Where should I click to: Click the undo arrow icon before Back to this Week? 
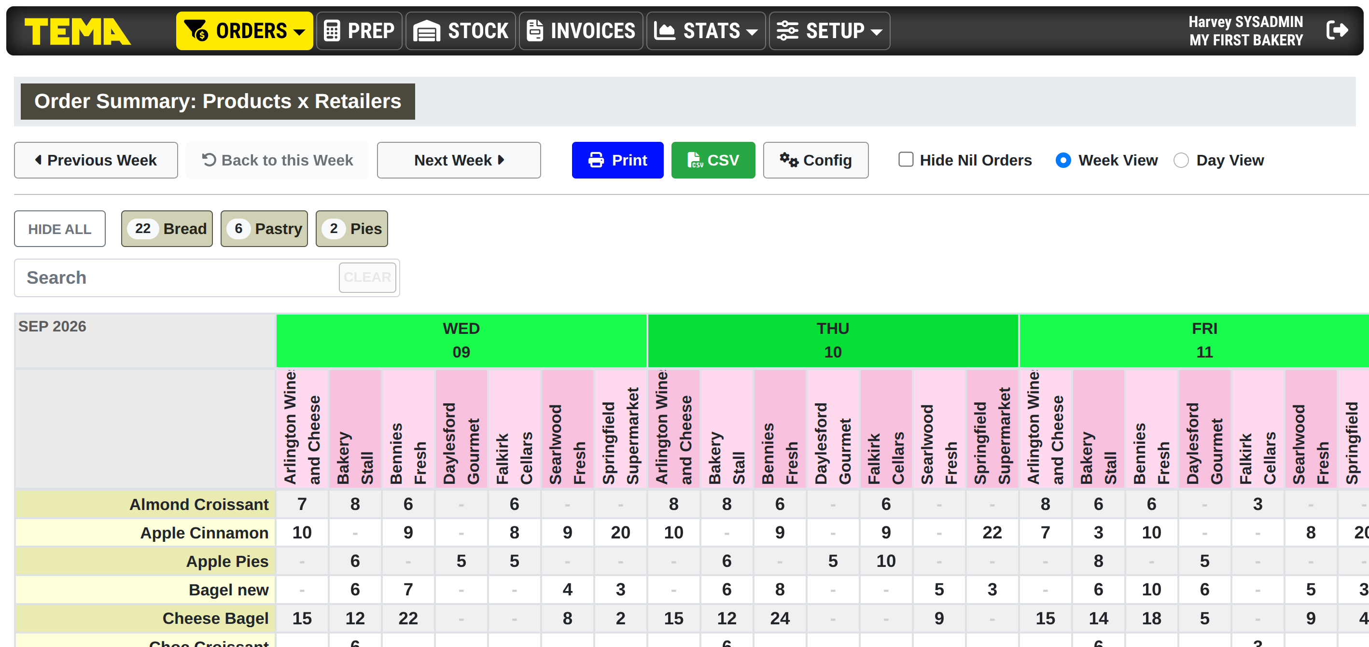[x=209, y=160]
